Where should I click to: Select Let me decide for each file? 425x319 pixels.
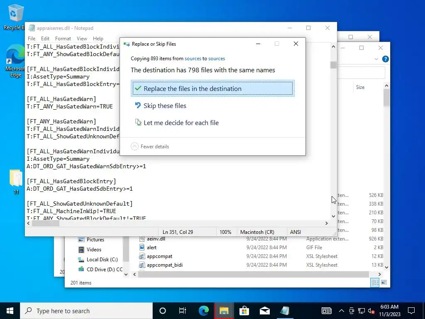[177, 123]
